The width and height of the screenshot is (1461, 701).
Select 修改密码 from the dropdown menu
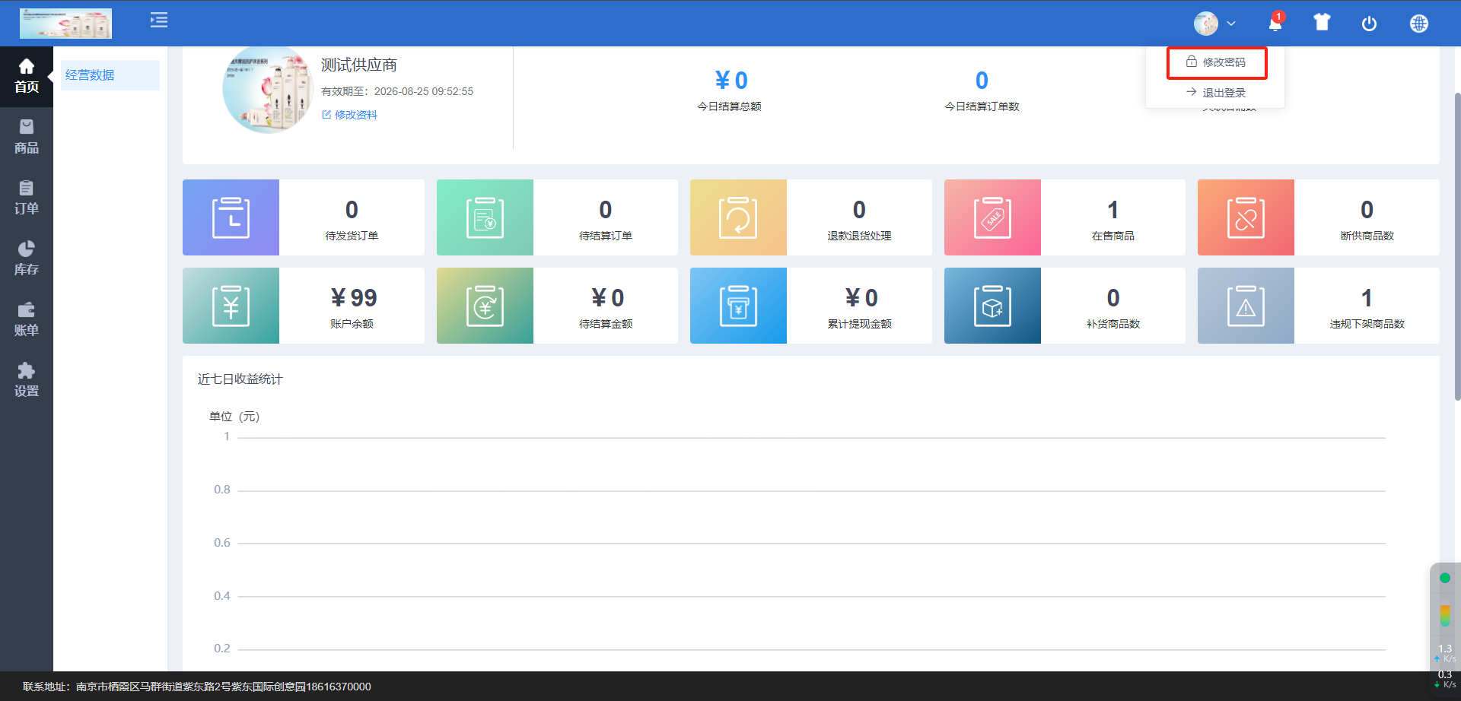(x=1217, y=62)
